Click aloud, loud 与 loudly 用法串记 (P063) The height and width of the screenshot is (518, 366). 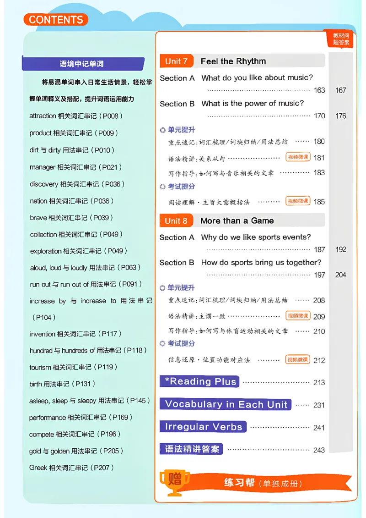coord(86,268)
